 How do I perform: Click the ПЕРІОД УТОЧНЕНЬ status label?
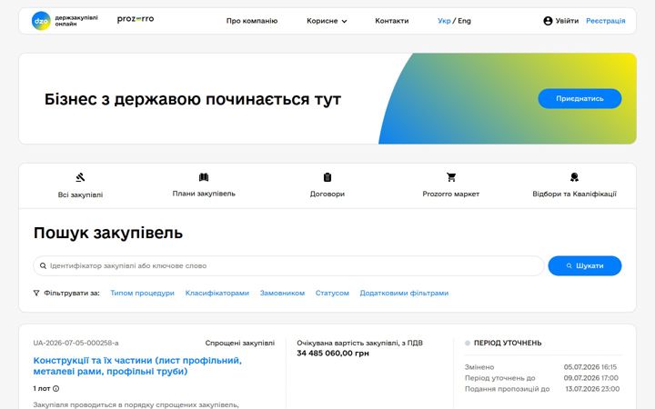click(x=508, y=343)
